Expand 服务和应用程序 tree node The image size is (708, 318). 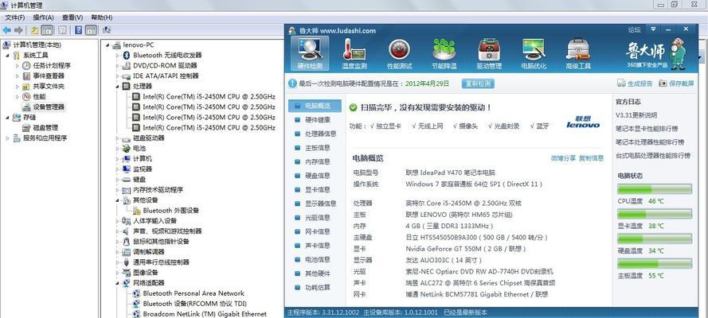[x=7, y=138]
